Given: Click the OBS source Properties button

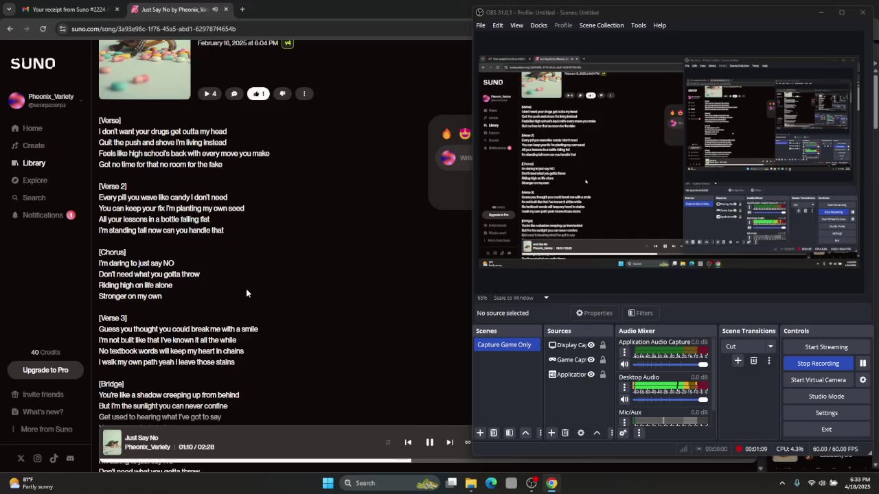Looking at the screenshot, I should tap(594, 313).
